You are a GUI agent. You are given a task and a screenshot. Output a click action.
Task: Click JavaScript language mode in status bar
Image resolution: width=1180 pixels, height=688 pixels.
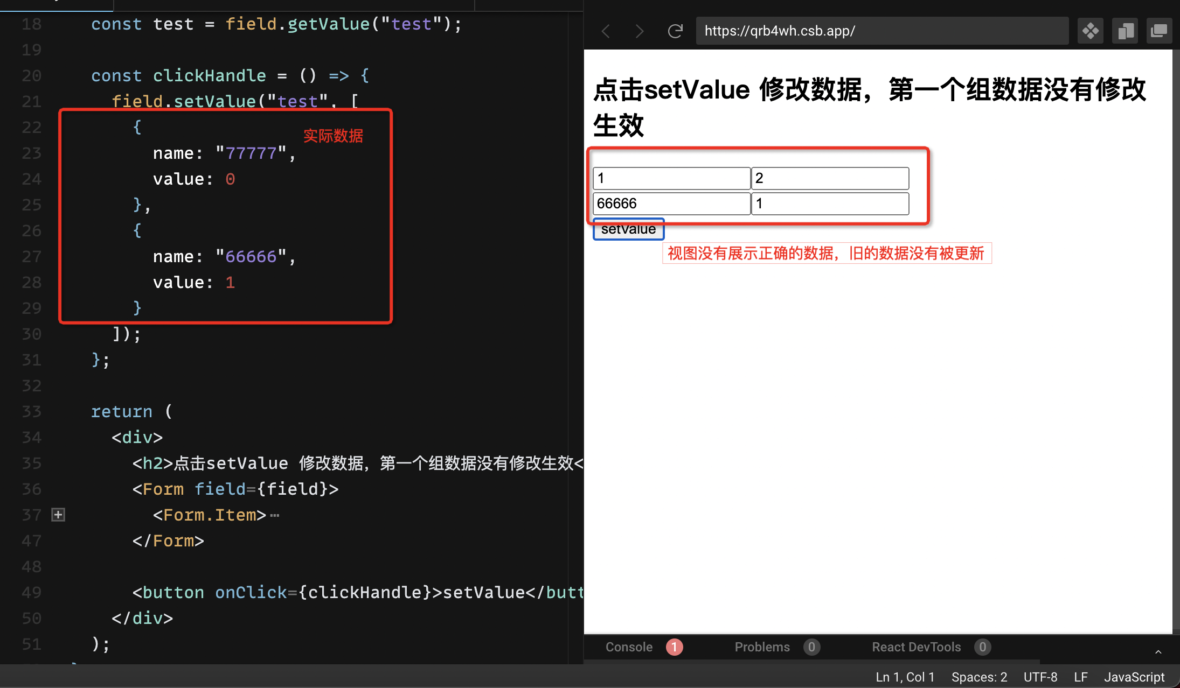pos(1134,677)
